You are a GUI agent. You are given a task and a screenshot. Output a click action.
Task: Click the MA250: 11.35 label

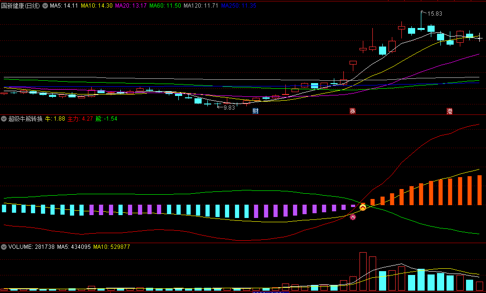click(x=239, y=6)
